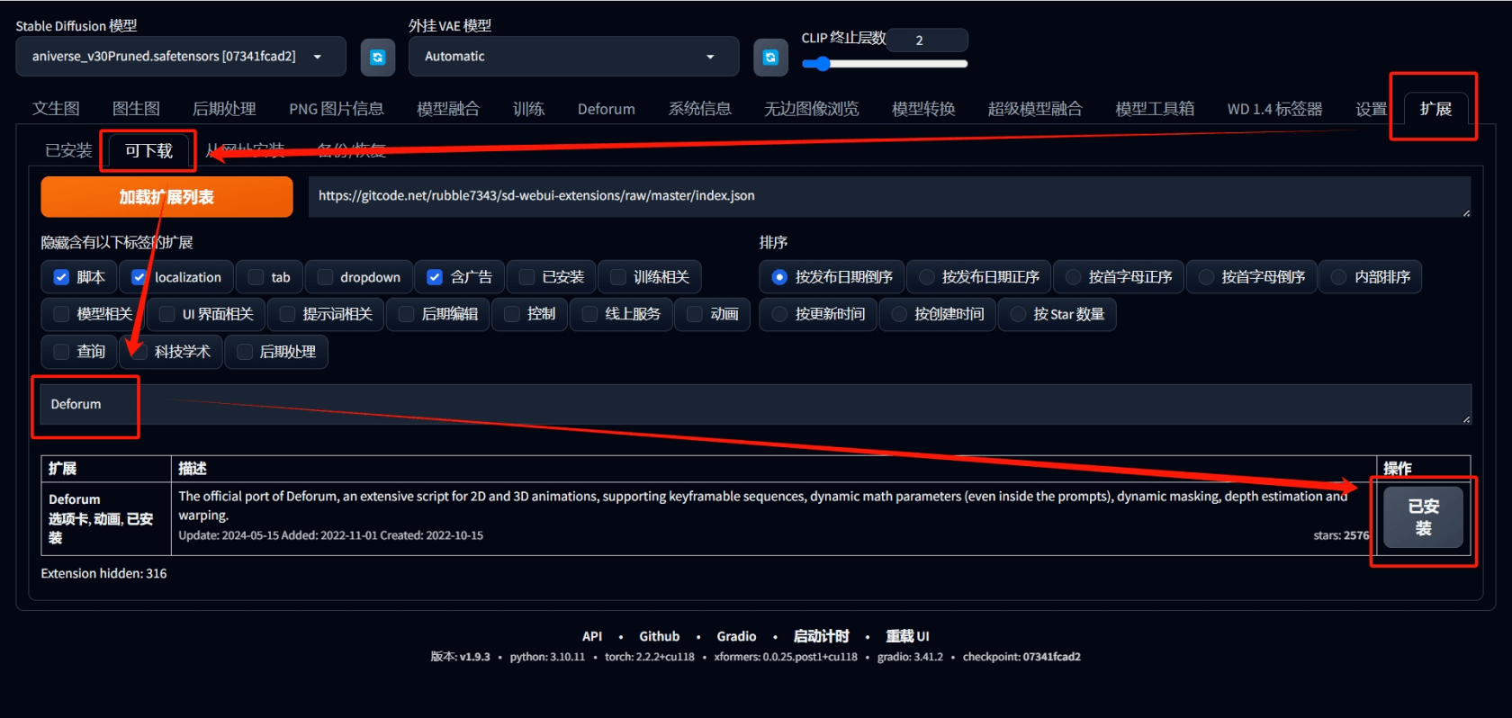Uncheck the 含广告 tag filter
1512x718 pixels.
pyautogui.click(x=435, y=277)
